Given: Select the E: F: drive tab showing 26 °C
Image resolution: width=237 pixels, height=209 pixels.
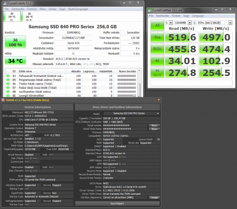Looking at the screenshot, I should coord(29,17).
